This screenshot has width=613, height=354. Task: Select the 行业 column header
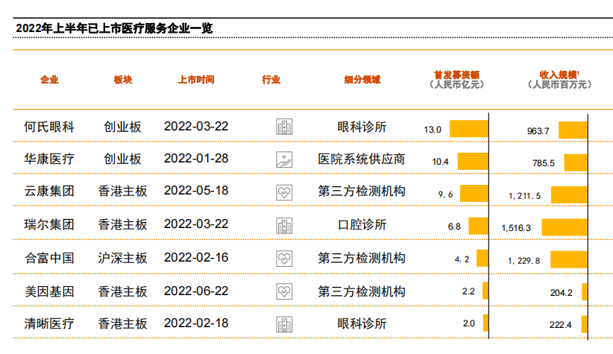click(271, 80)
